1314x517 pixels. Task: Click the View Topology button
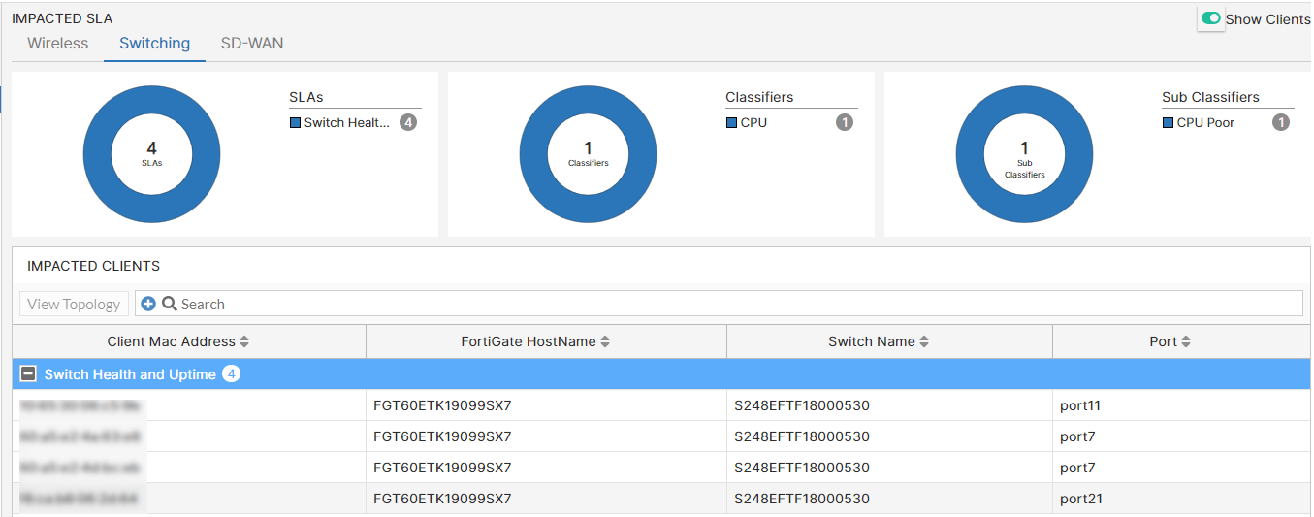click(x=74, y=304)
